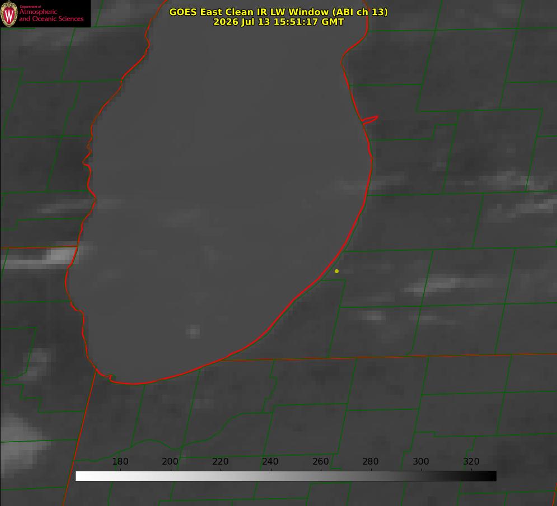Click the 260 colorbar label
The height and width of the screenshot is (506, 557).
click(320, 461)
